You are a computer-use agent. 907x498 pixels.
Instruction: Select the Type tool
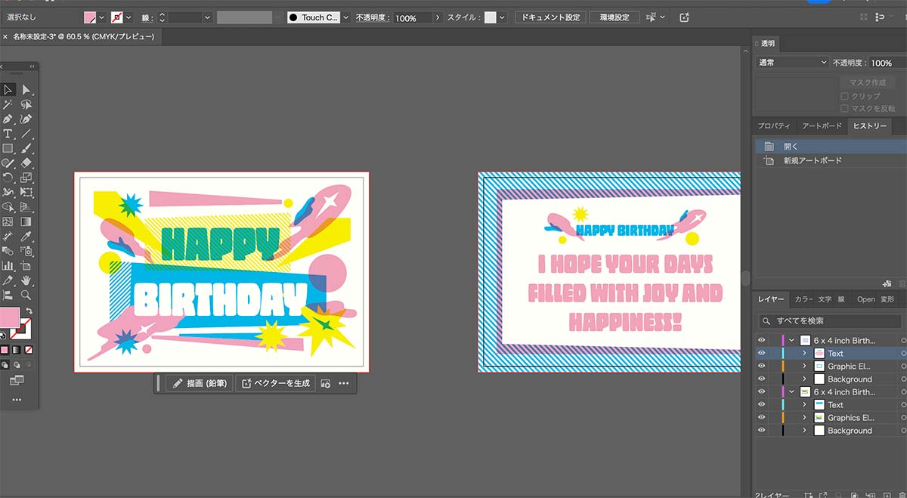click(8, 134)
